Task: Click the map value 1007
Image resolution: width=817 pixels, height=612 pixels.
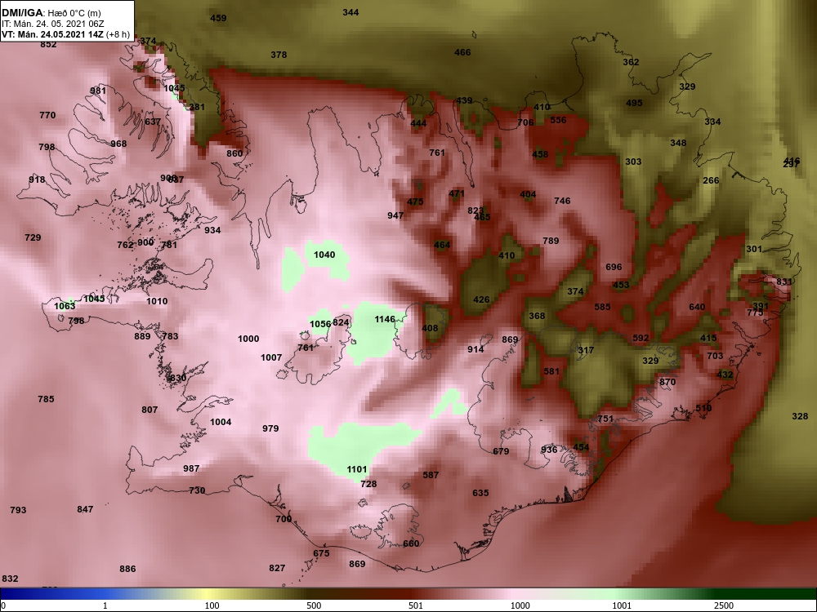Action: pos(271,357)
